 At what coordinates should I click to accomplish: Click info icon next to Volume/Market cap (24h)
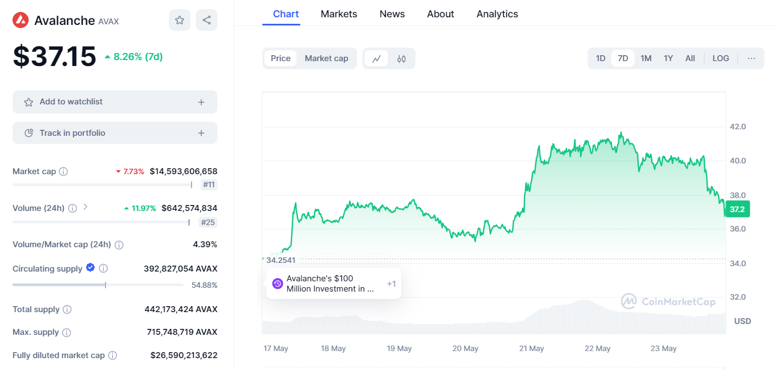pyautogui.click(x=119, y=245)
